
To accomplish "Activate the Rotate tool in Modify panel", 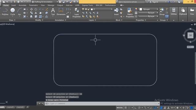I will pyautogui.click(x=36, y=9).
